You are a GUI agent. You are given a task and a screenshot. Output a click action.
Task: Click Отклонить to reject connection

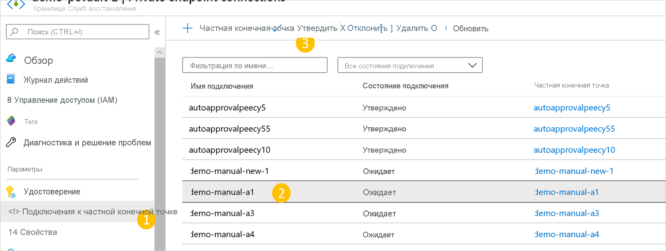pos(367,28)
